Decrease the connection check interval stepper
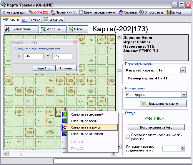This screenshot has width=193, height=165. coord(183,150)
